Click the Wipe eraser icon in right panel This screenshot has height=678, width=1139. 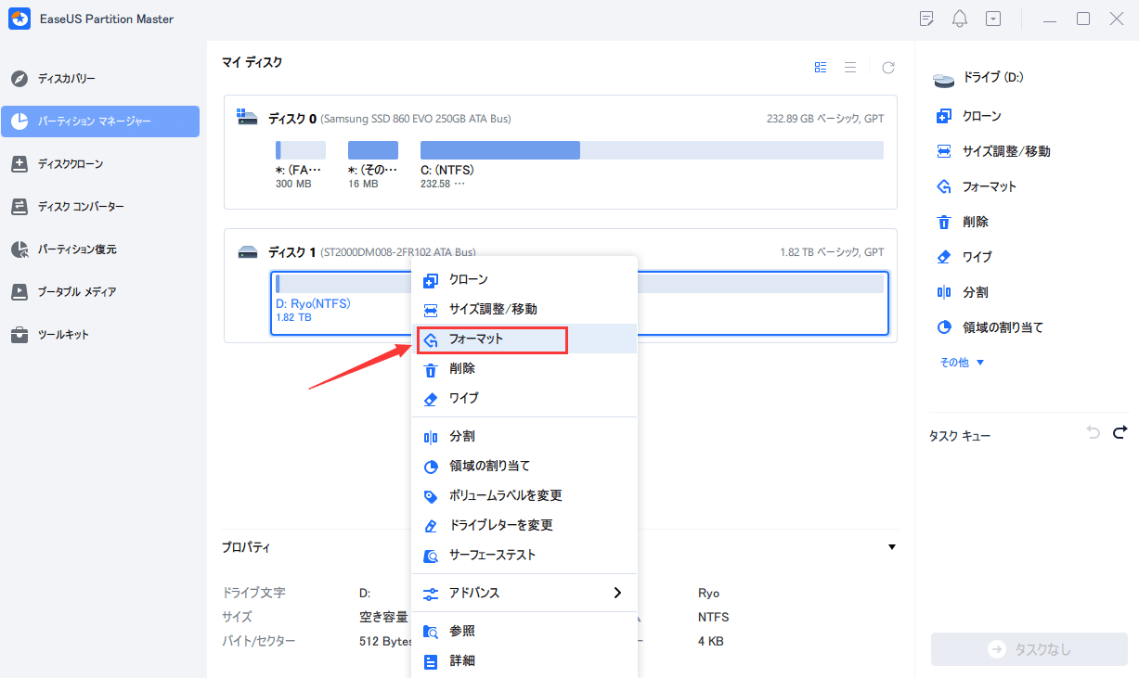[944, 257]
